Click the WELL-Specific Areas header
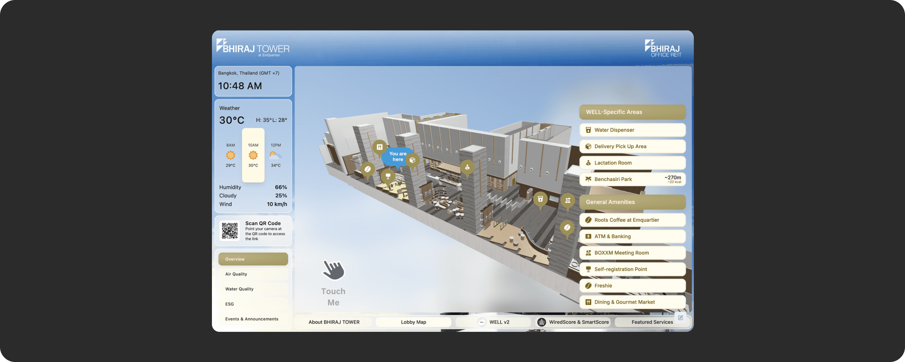 coord(633,112)
